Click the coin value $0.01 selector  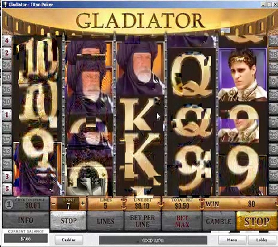tap(26, 203)
